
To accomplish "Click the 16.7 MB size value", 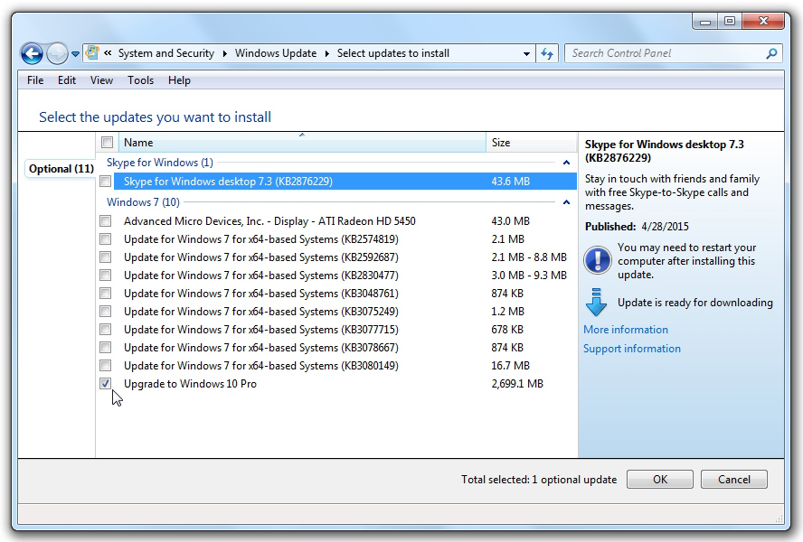I will pyautogui.click(x=511, y=366).
